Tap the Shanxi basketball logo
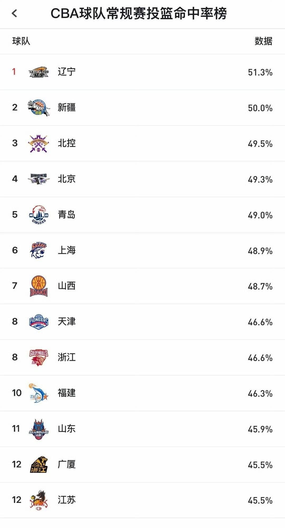This screenshot has width=285, height=528. point(39,286)
